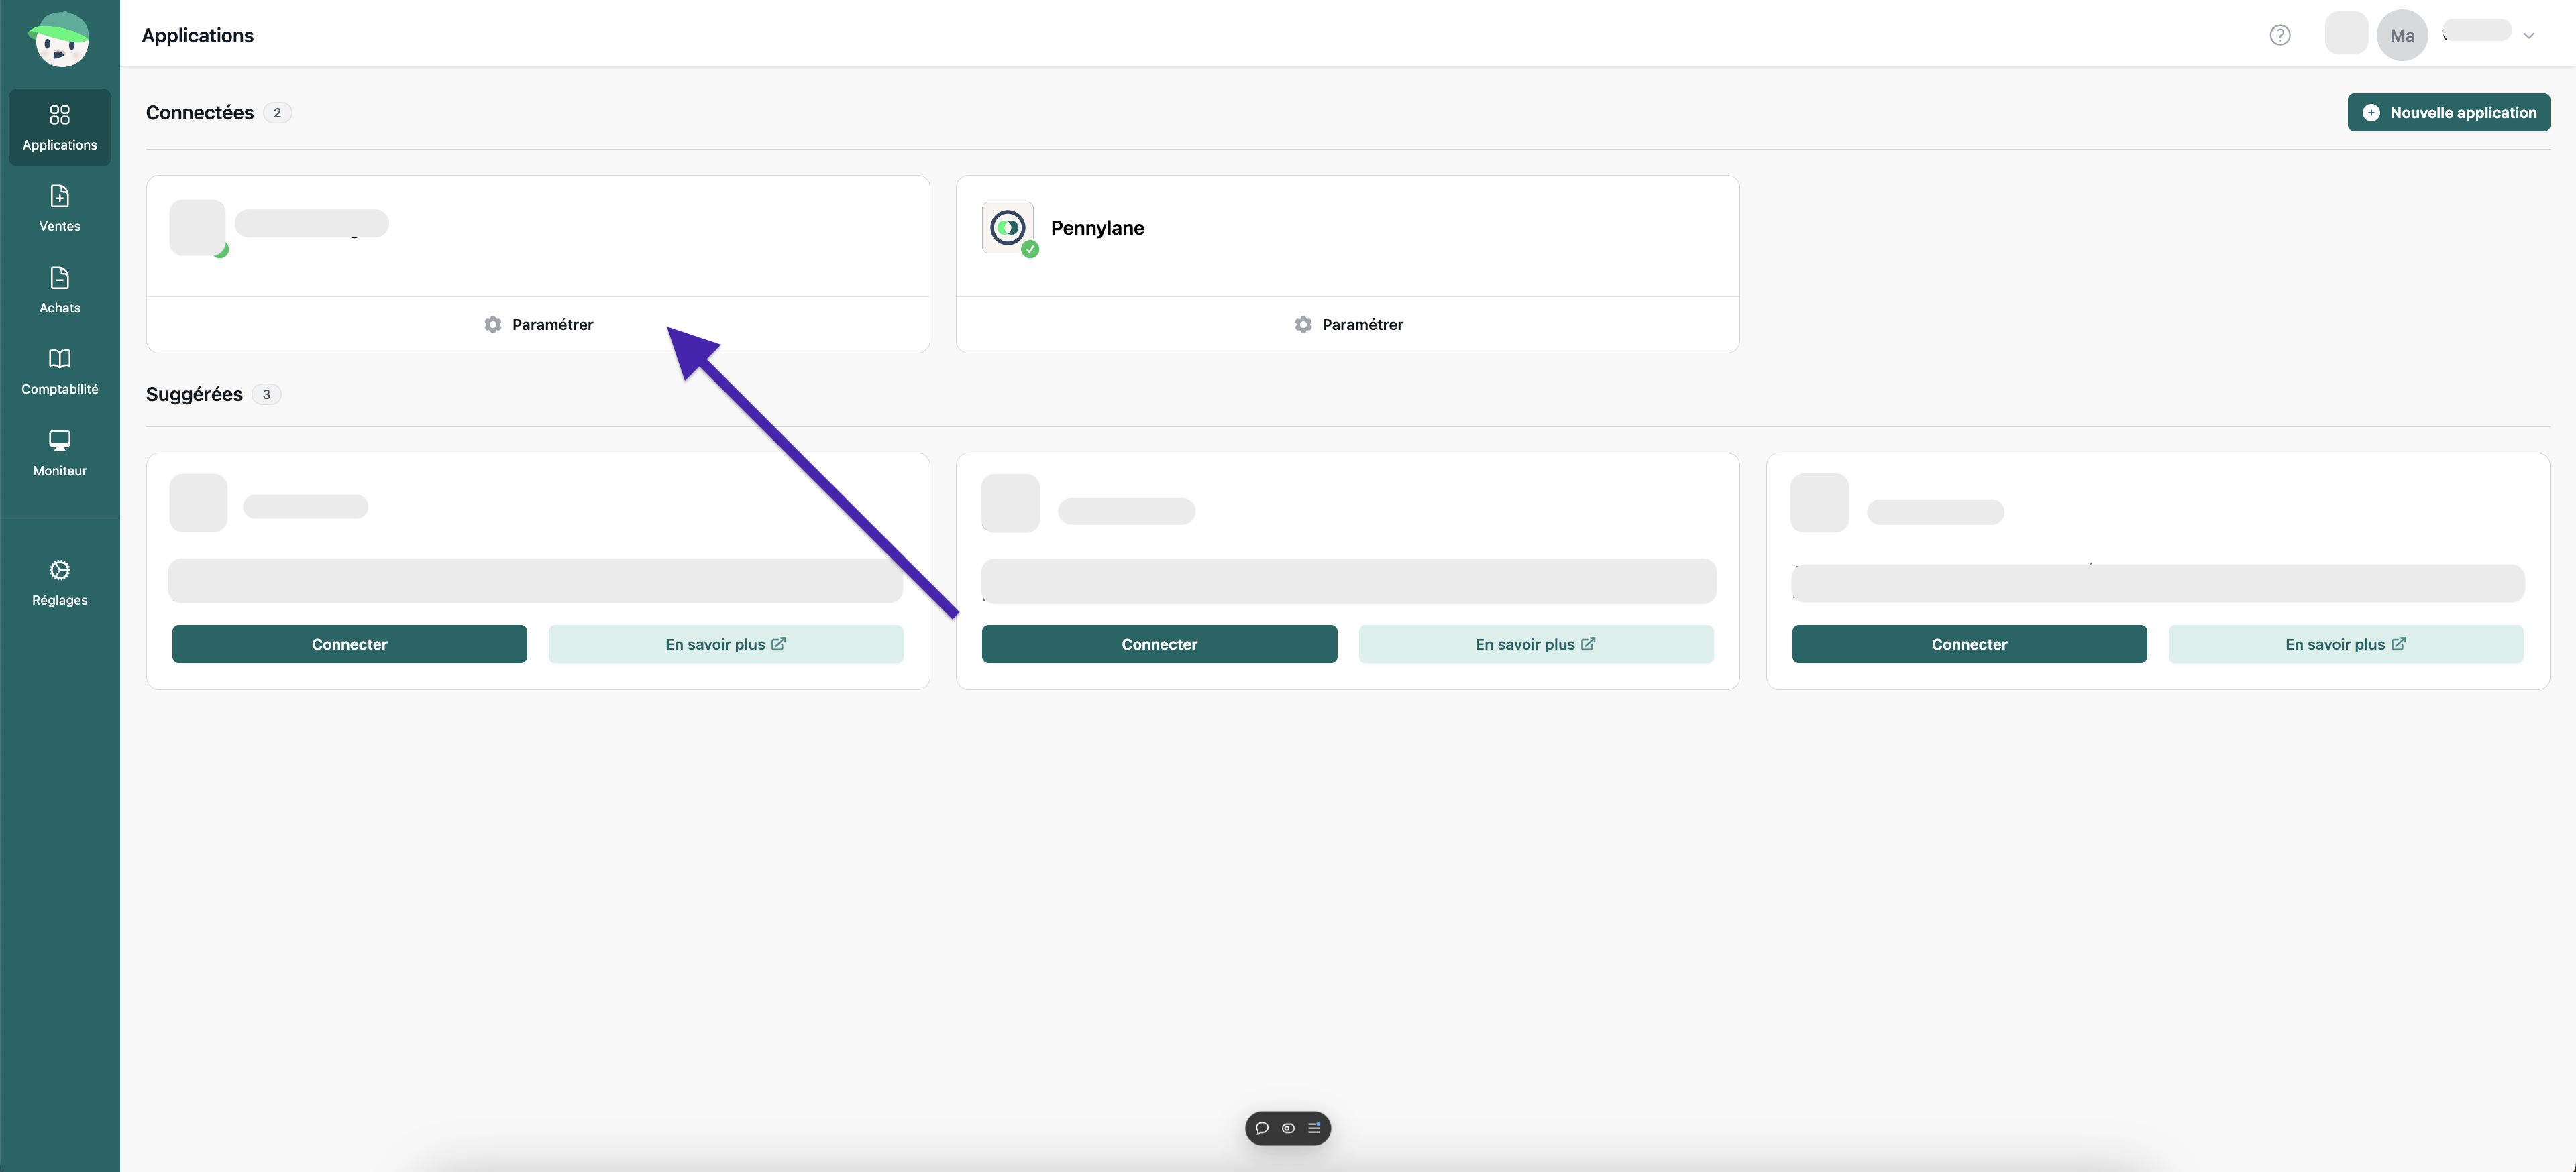Click the blurred square next to Ma avatar
The width and height of the screenshot is (2576, 1172).
[x=2346, y=33]
